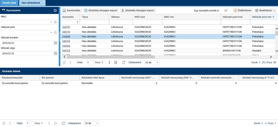Sort by the NNO kód column
Viewport: 278px width, 127px height.
pyautogui.click(x=147, y=17)
